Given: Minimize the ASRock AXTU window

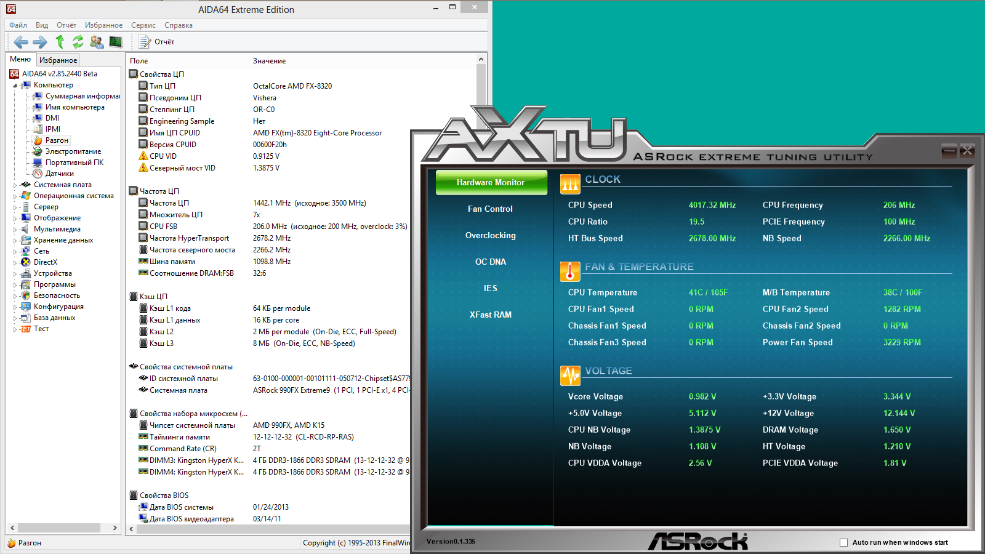Looking at the screenshot, I should (x=949, y=150).
